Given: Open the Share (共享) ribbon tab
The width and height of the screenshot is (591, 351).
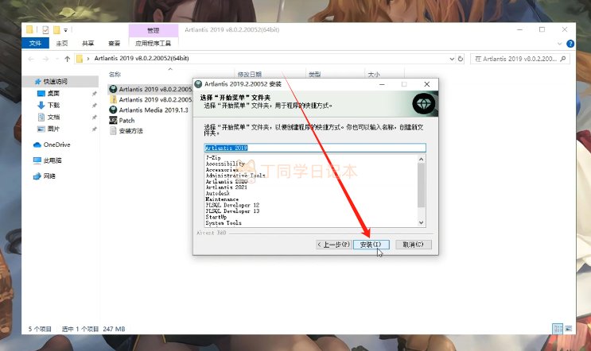Looking at the screenshot, I should point(87,43).
